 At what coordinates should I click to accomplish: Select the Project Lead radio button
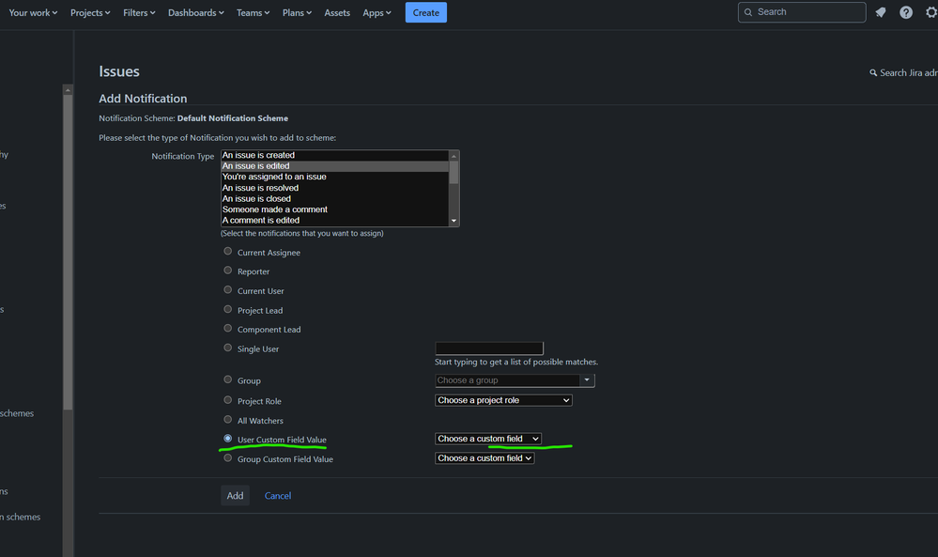click(x=228, y=309)
